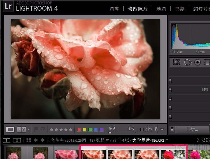
Task: Apply red color label
Action: pos(79,130)
